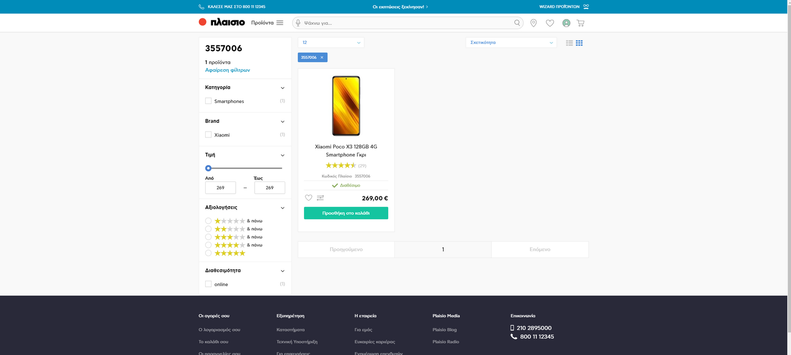Click Αφαίρεση φίλτρων link
This screenshot has height=355, width=791.
tap(227, 70)
